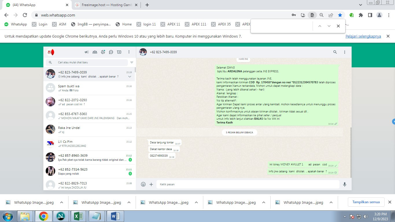Open the chat with +62 857-8960-3639
This screenshot has width=395, height=222.
[89, 158]
